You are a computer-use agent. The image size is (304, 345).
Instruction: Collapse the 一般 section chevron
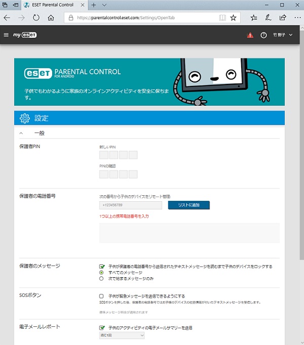[x=21, y=133]
